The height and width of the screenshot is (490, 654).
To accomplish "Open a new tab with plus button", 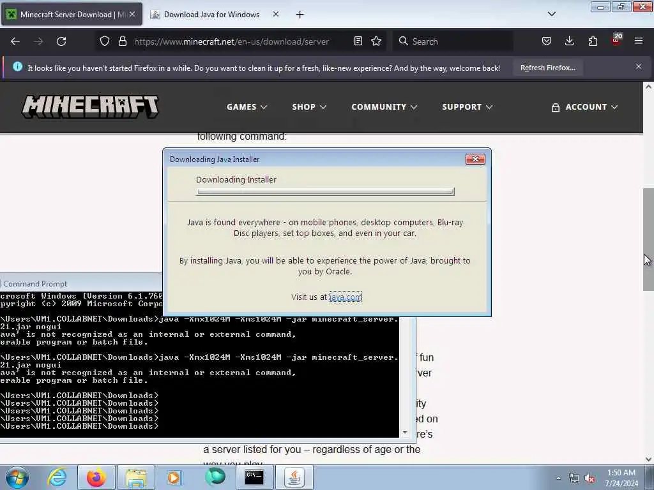I will click(x=300, y=15).
